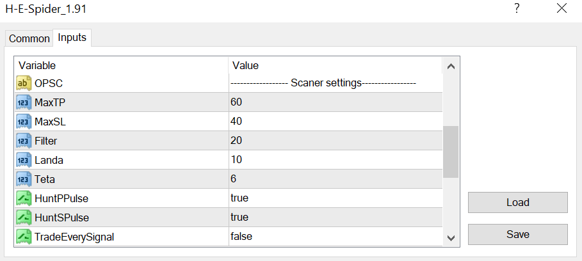Select the HuntSPulse true value

tap(239, 217)
